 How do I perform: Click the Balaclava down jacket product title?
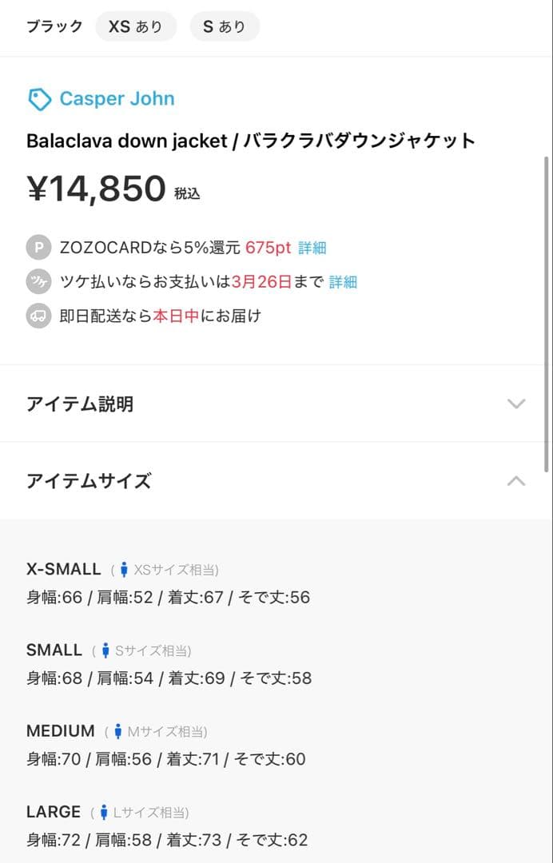point(251,141)
